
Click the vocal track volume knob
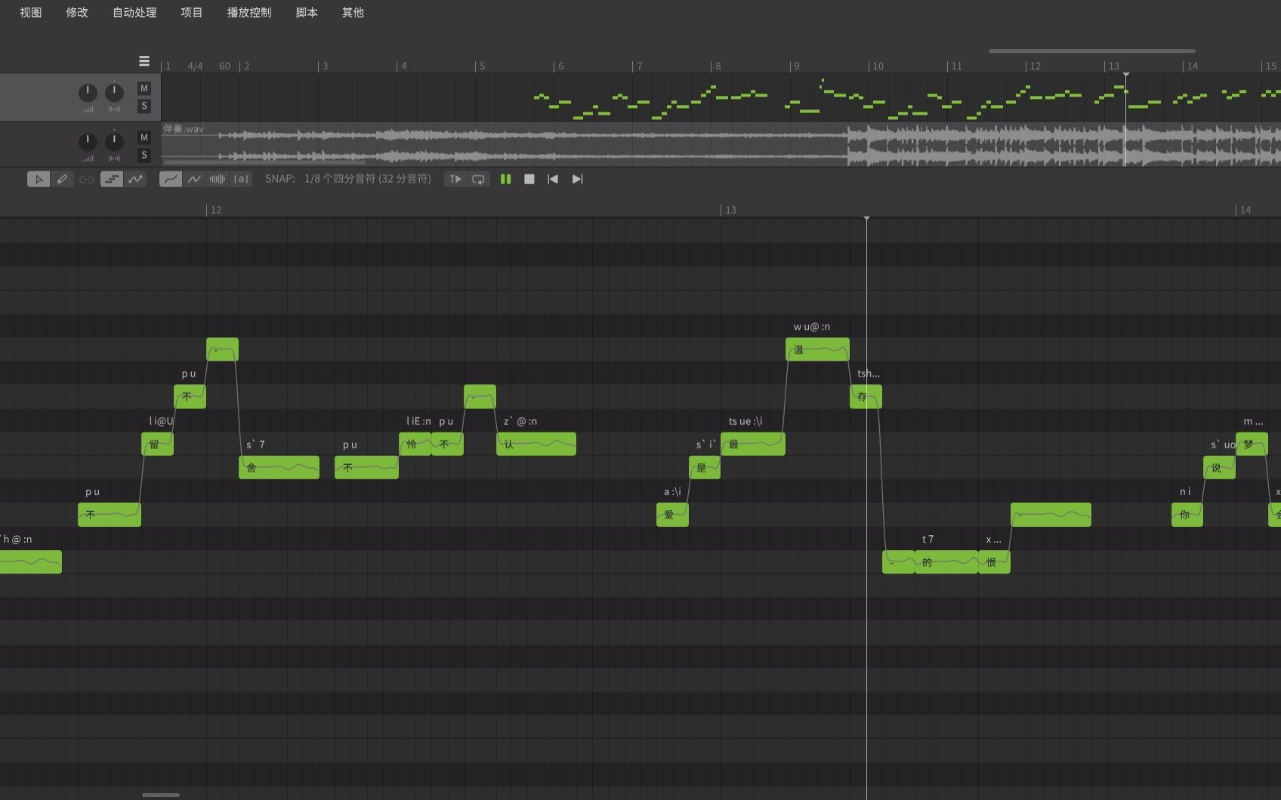tap(88, 93)
